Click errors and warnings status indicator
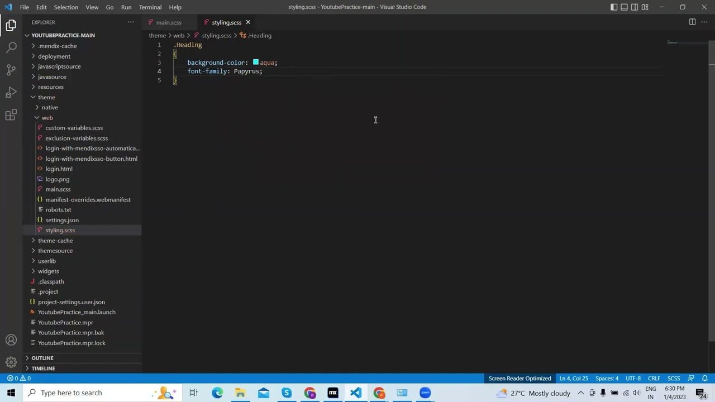Viewport: 715px width, 402px height. pos(18,378)
